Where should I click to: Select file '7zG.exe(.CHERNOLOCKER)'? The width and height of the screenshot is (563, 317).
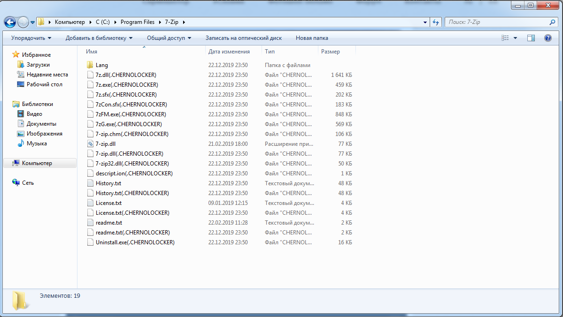[129, 124]
